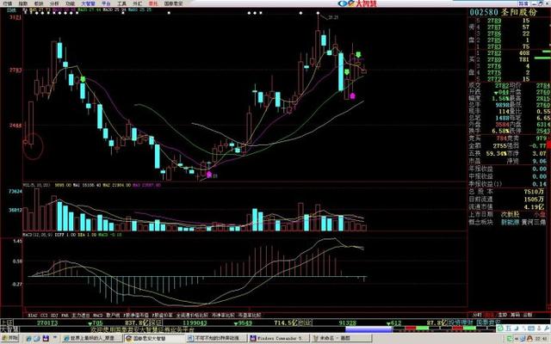The height and width of the screenshot is (344, 551).
Task: Open the 分析 menu
Action: pyautogui.click(x=54, y=3)
